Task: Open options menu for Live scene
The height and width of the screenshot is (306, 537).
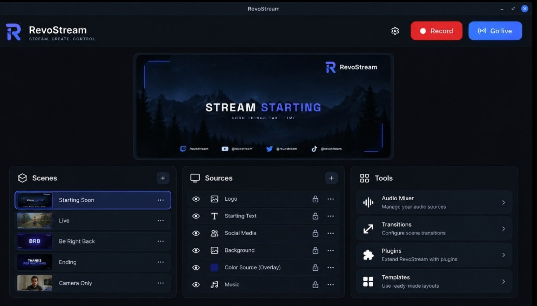Action: click(160, 221)
